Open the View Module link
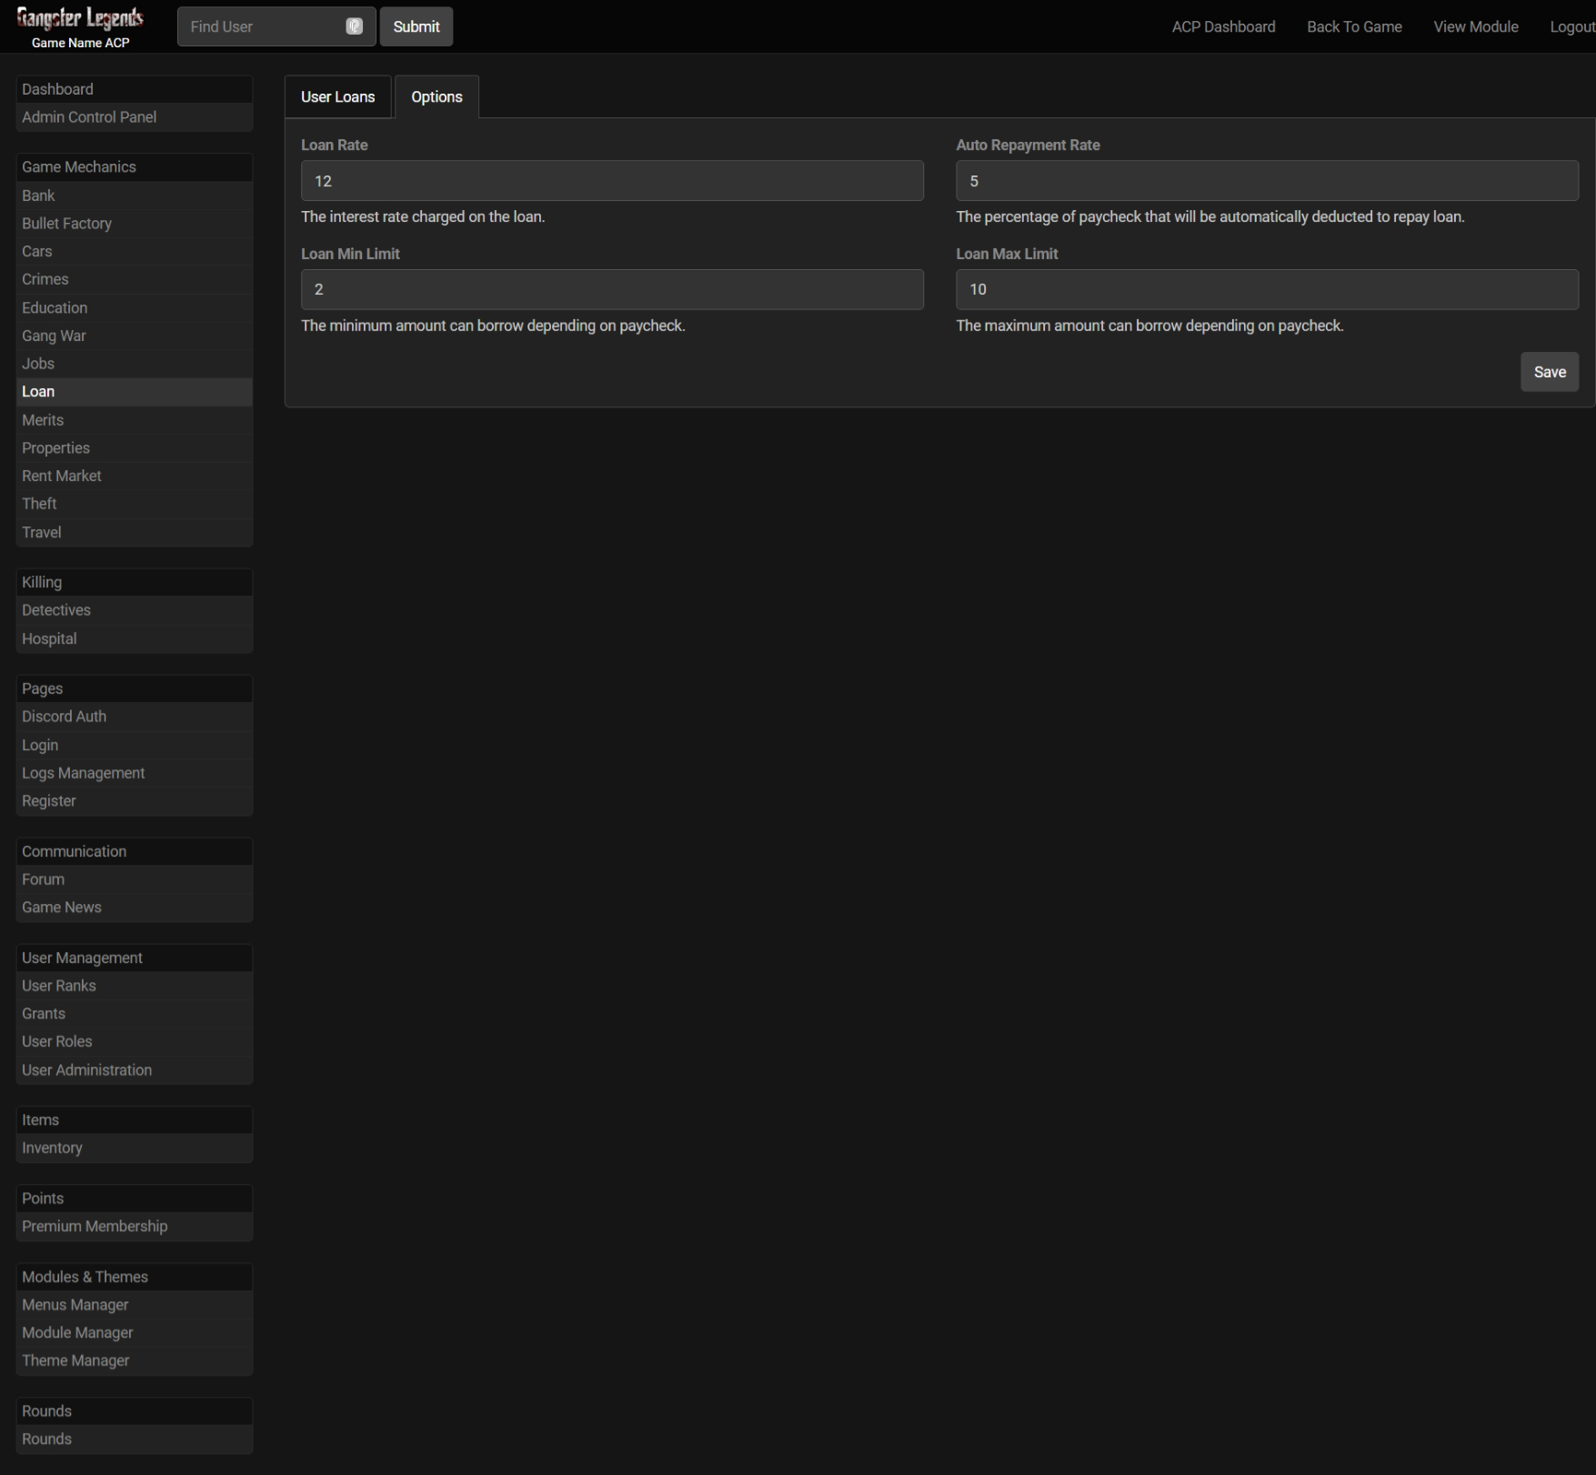Screen dimensions: 1596x1475 [1475, 27]
